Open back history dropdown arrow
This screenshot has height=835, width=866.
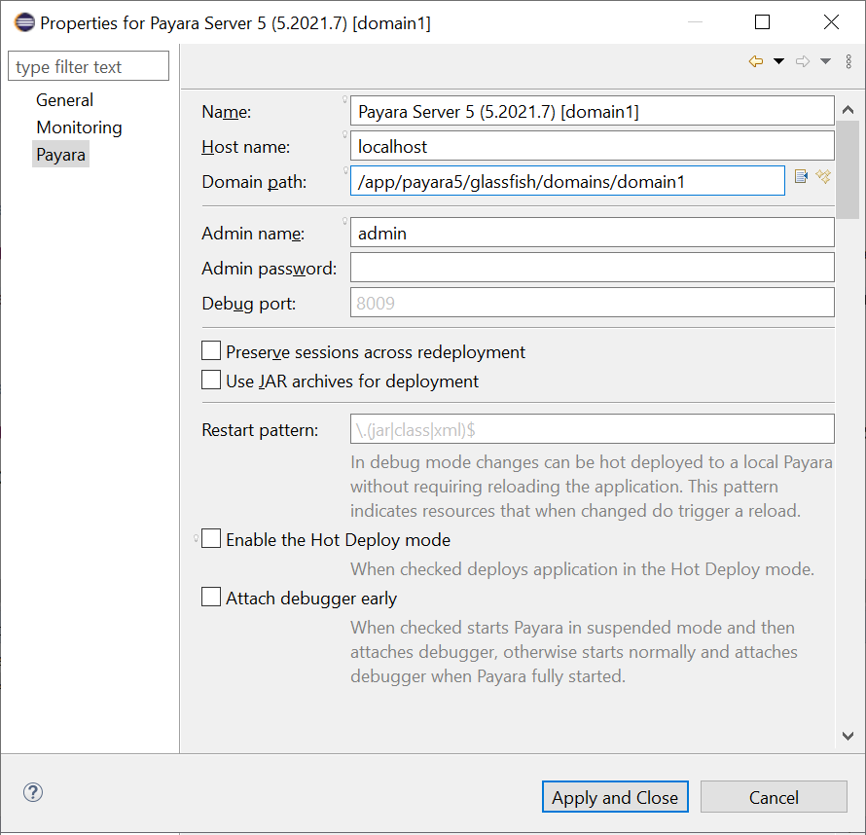tap(778, 61)
